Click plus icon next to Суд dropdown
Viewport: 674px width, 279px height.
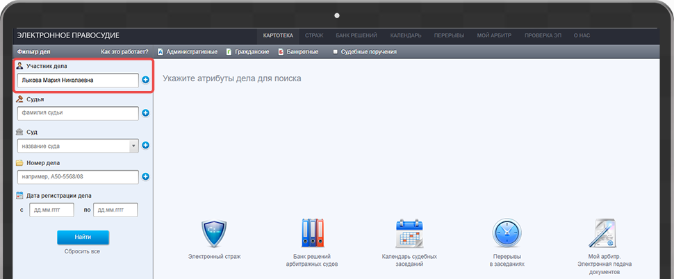146,145
